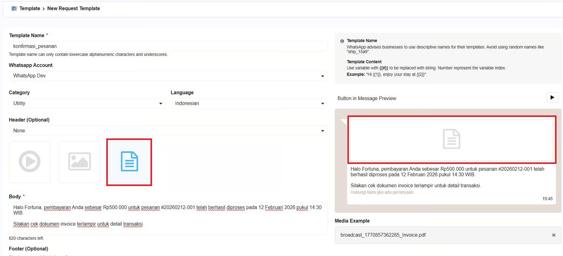Remove the Invoice.pdf media example file
The width and height of the screenshot is (563, 256).
[x=554, y=235]
